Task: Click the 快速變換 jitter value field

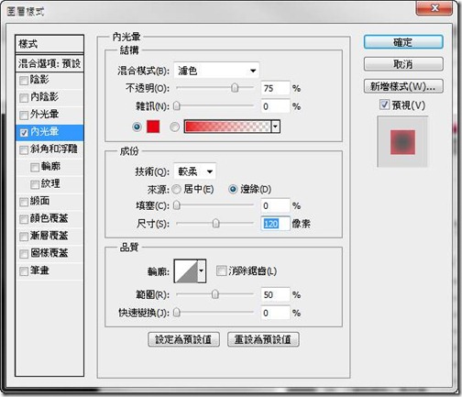Action: [x=275, y=313]
